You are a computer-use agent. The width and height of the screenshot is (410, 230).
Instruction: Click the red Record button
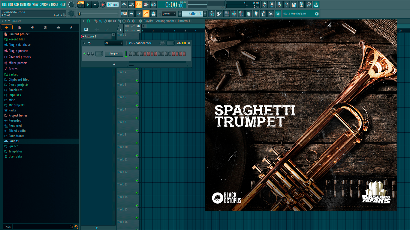coord(103,4)
